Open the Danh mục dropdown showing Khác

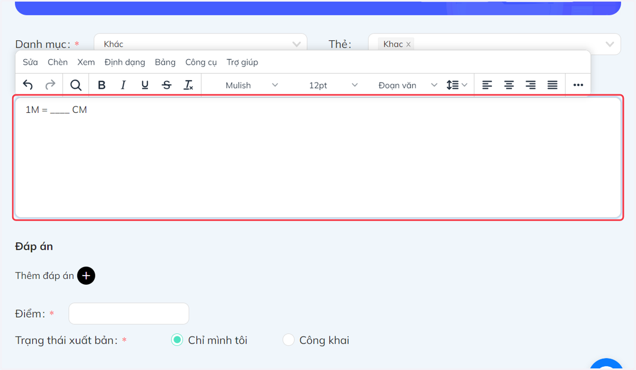[200, 44]
